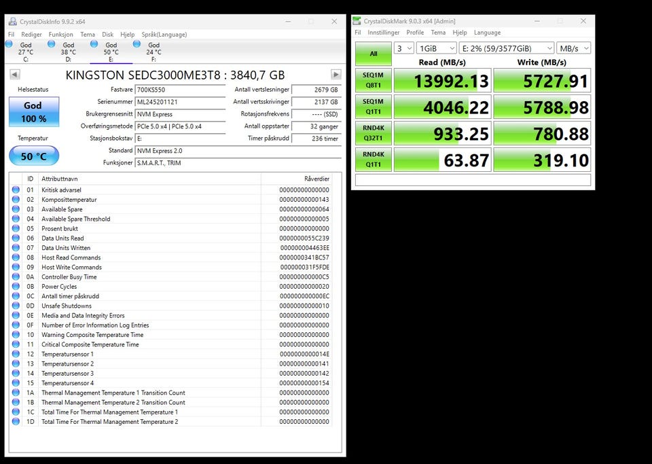Click status dot for Total Time For Thermal Management Temperature 2

16,422
